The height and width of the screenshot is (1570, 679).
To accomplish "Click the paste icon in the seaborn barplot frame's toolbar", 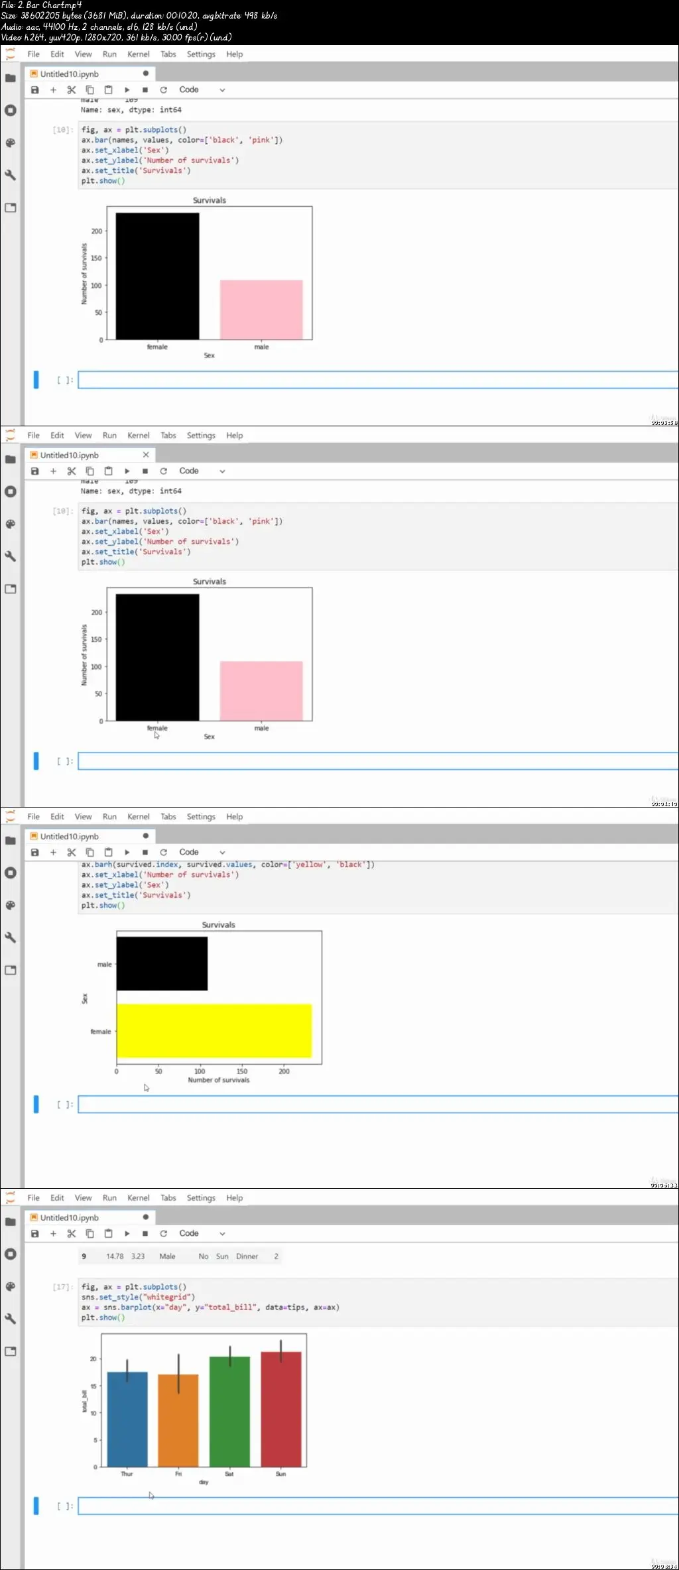I will 109,1233.
